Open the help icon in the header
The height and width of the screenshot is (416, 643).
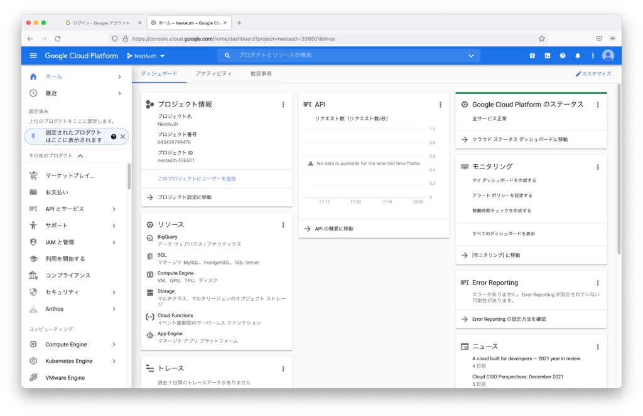pyautogui.click(x=563, y=55)
